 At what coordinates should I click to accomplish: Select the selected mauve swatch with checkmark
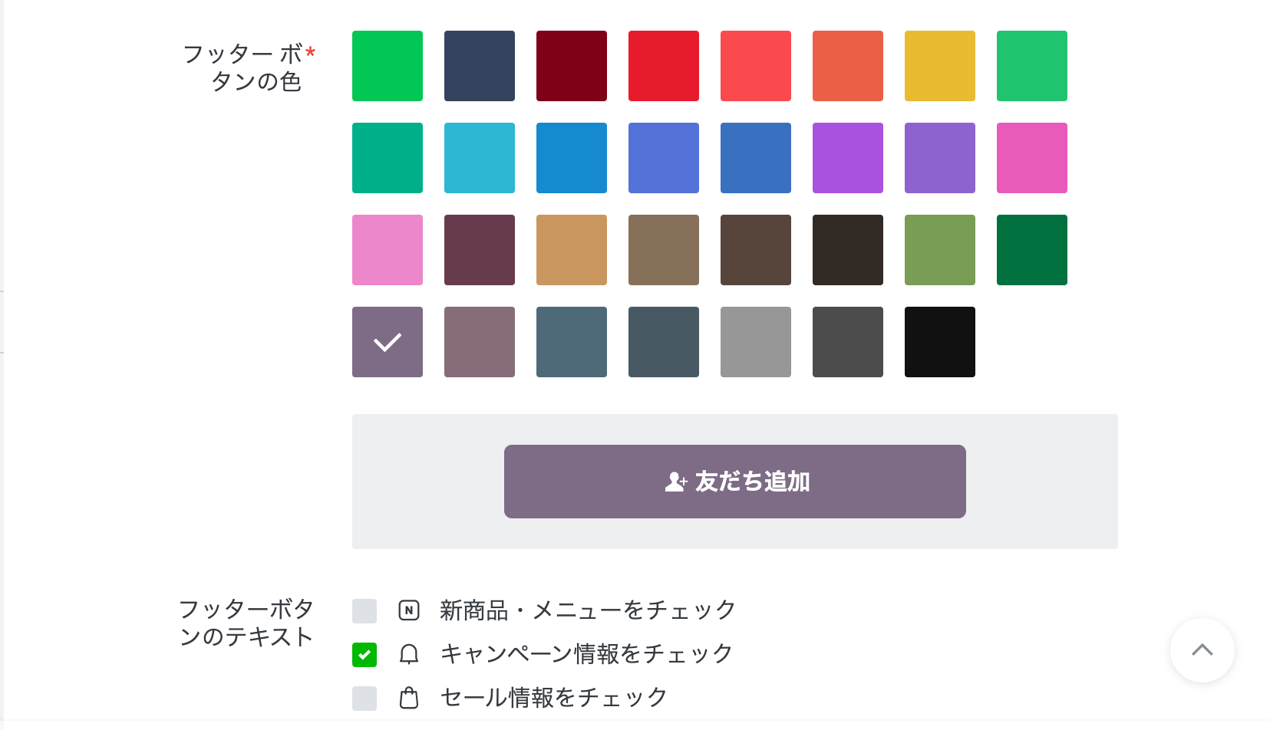tap(388, 342)
